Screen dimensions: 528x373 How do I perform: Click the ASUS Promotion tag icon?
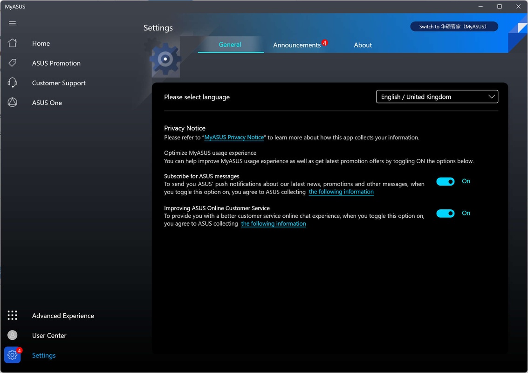pos(13,62)
